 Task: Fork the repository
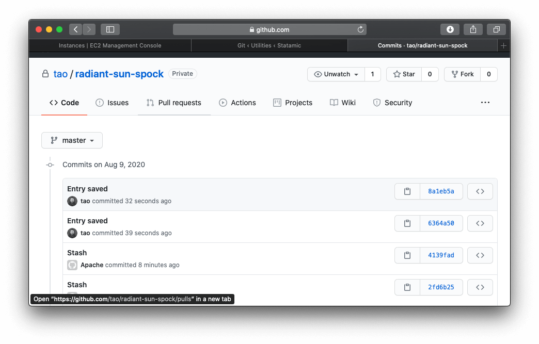pyautogui.click(x=462, y=74)
